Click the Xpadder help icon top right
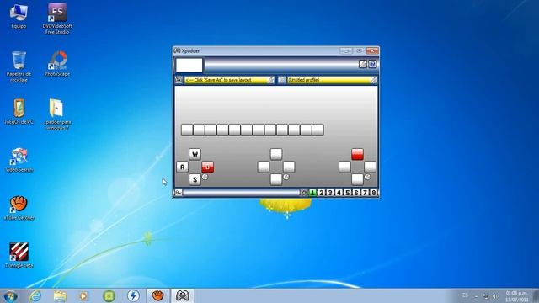Screen dimensions: 539x303 tap(372, 64)
